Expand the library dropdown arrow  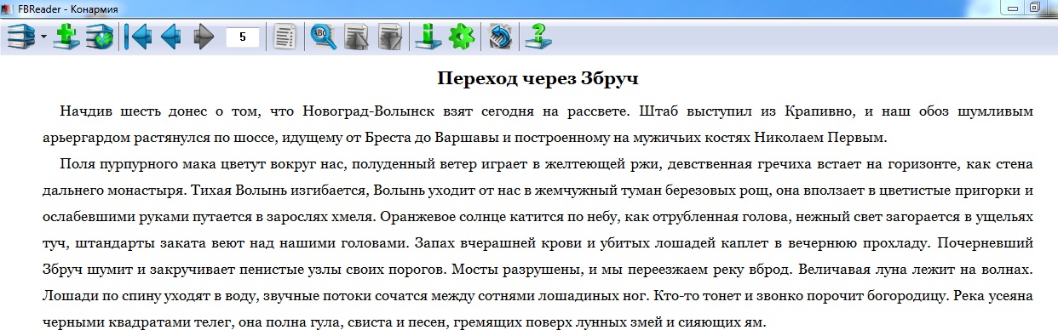coord(43,37)
